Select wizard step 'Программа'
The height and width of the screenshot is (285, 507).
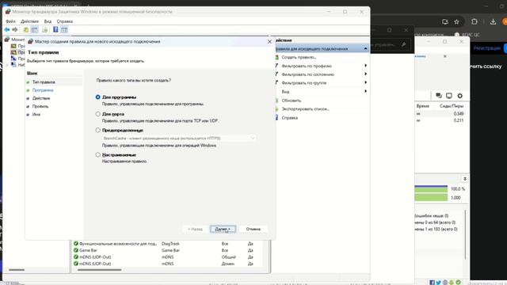[43, 90]
